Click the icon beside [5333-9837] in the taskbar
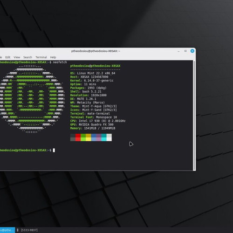 coord(18,230)
